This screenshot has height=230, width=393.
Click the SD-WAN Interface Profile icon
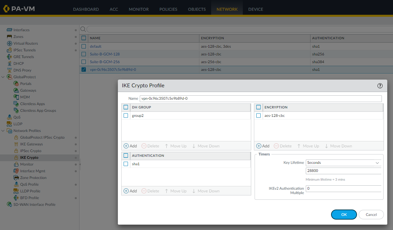click(9, 204)
